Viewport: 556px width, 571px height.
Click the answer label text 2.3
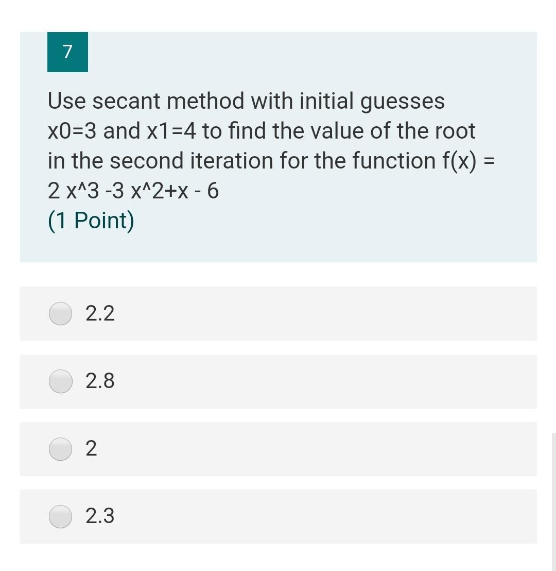point(100,517)
